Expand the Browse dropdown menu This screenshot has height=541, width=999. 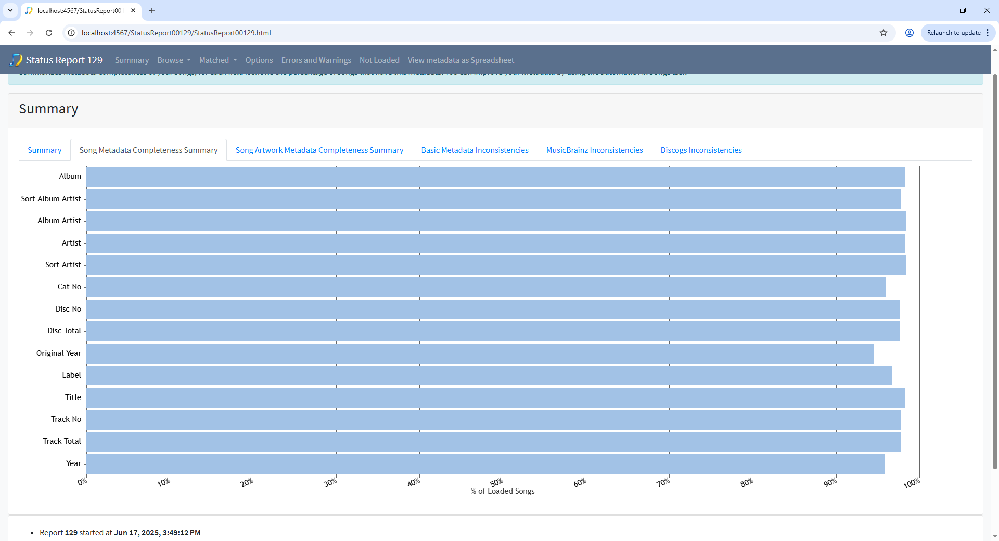tap(174, 60)
